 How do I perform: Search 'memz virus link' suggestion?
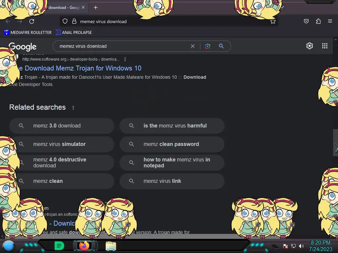pos(172,181)
